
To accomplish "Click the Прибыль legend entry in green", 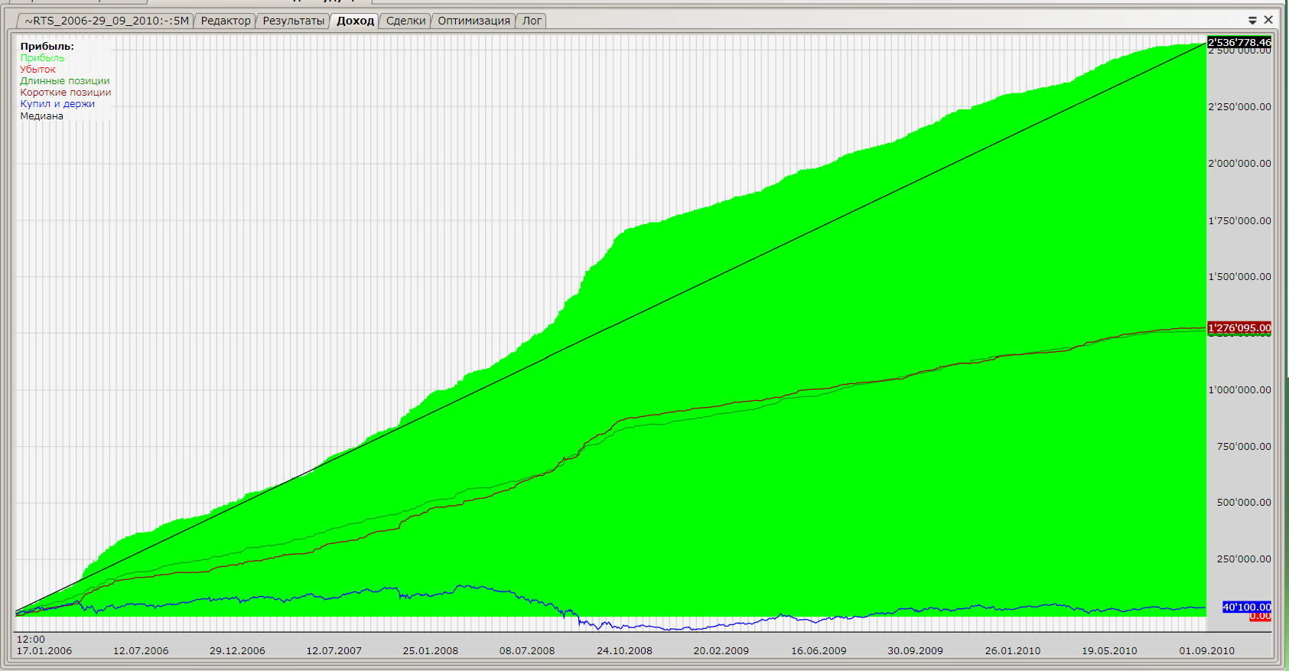I will [42, 58].
